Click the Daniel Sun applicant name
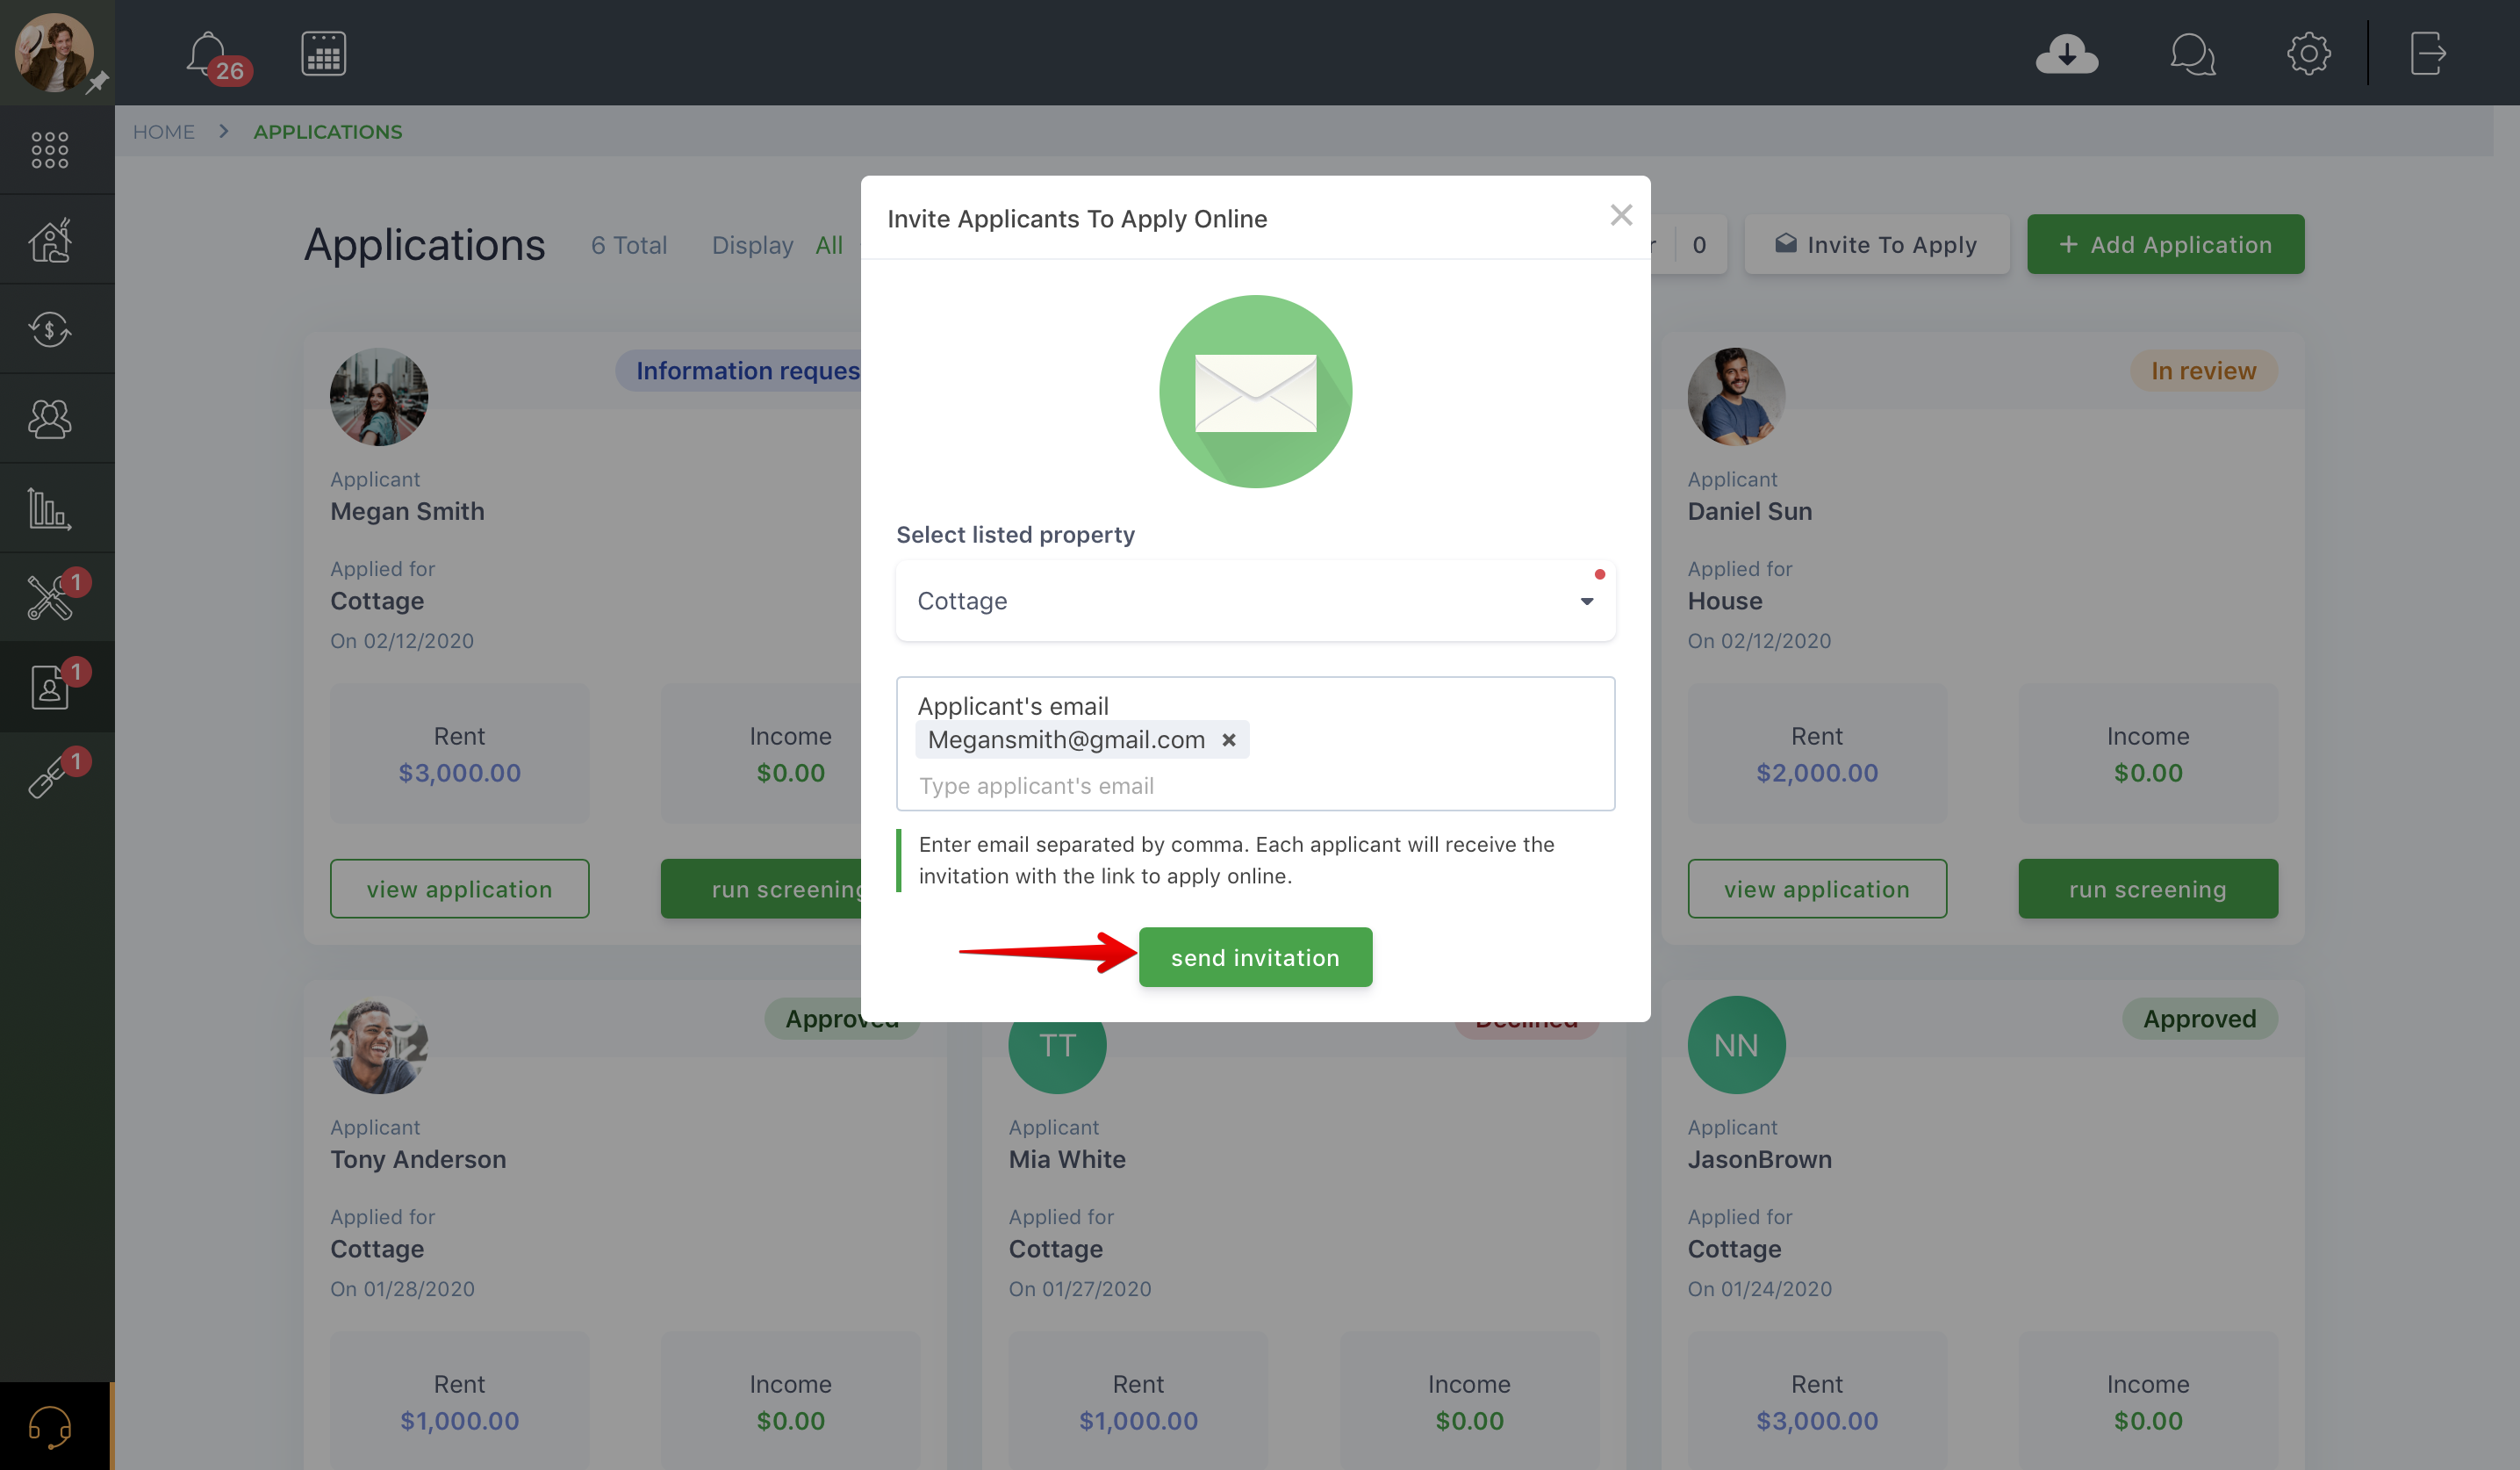 [1749, 511]
